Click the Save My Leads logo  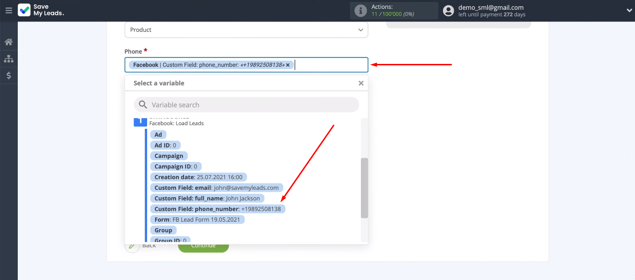(x=41, y=10)
